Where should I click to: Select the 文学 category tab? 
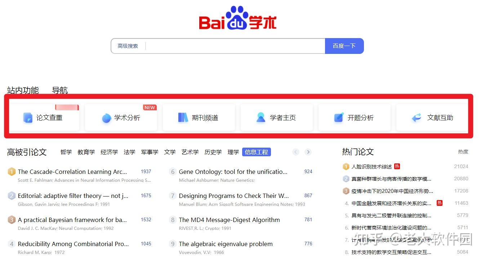(x=170, y=152)
